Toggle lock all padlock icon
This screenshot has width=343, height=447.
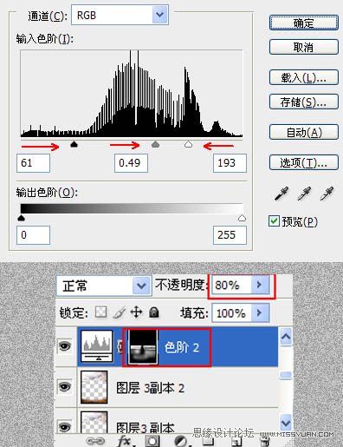pyautogui.click(x=154, y=312)
